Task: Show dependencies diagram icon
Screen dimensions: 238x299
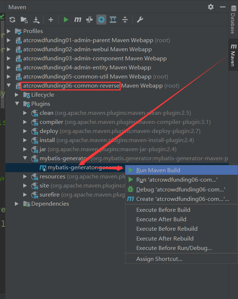Action: pos(113,20)
